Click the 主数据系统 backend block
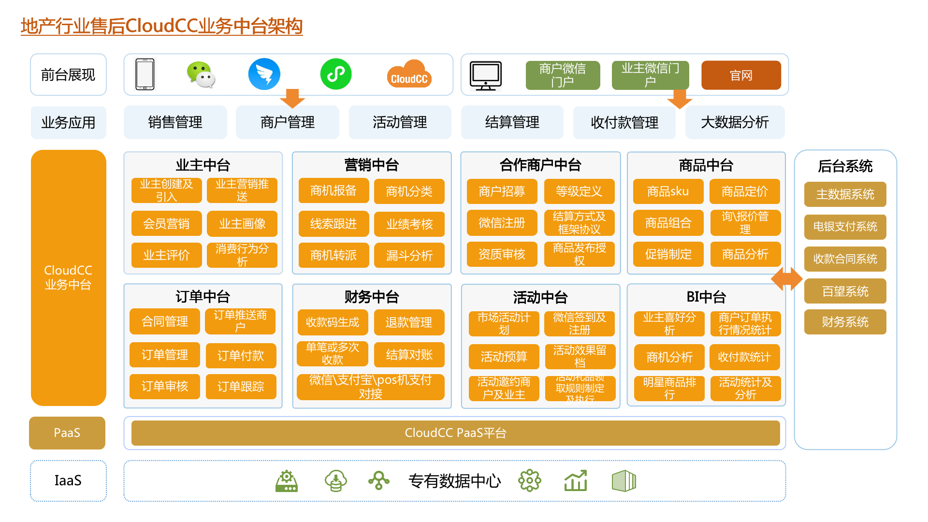The height and width of the screenshot is (522, 928). [x=844, y=194]
